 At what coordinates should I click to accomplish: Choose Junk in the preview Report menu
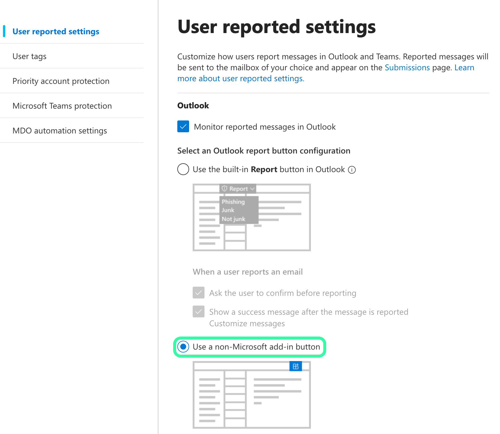point(228,210)
